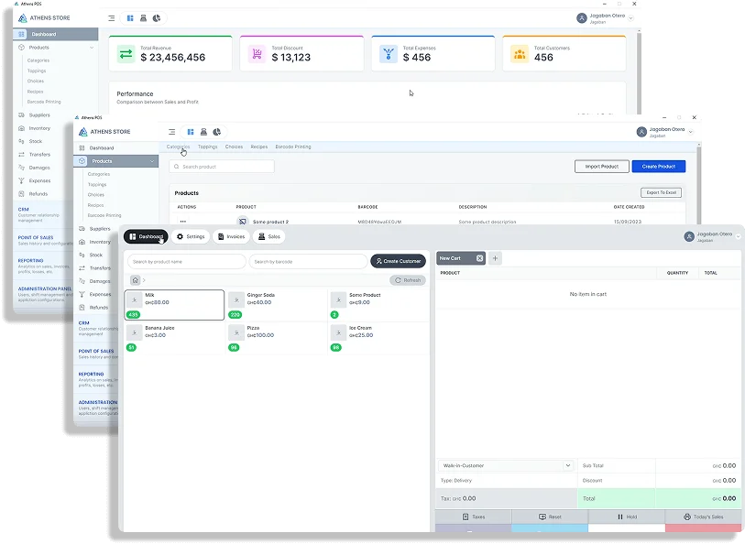Switch to the Toppings tab
This screenshot has width=745, height=544.
tap(208, 147)
